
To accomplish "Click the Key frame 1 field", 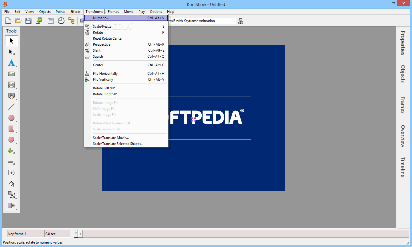I will point(26,234).
